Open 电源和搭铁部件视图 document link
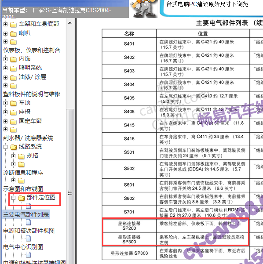Image resolution: width=263 pixels, height=264 pixels. coord(29,231)
